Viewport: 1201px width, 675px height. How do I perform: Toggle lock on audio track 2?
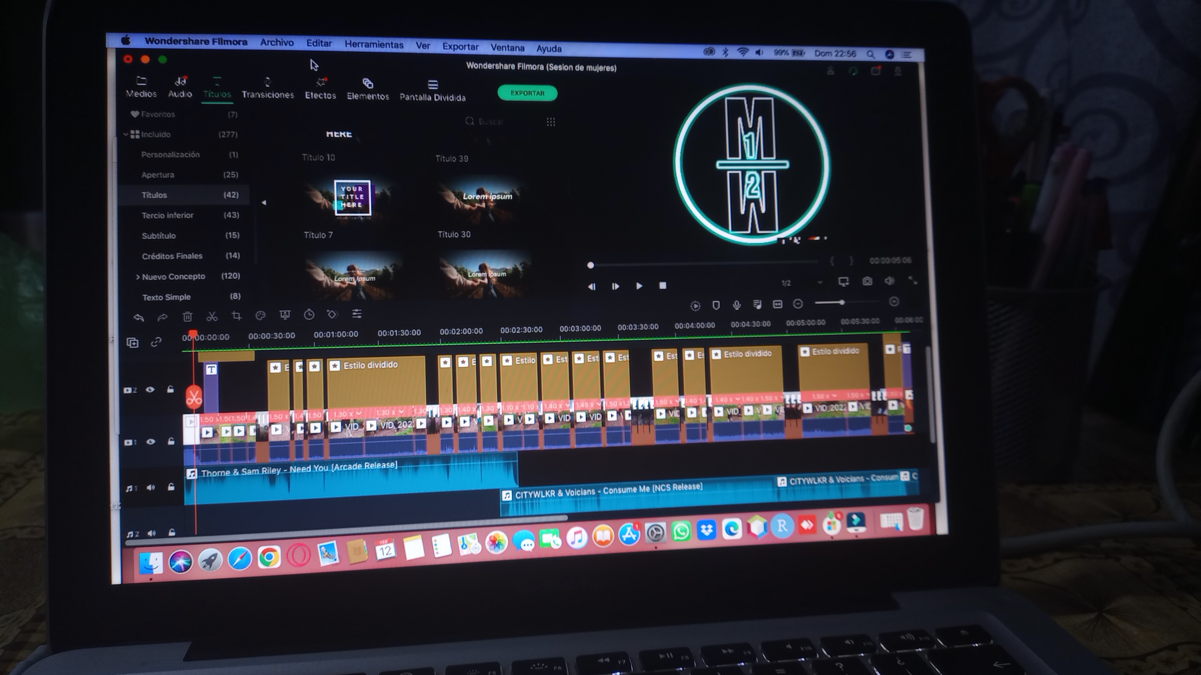pyautogui.click(x=172, y=532)
